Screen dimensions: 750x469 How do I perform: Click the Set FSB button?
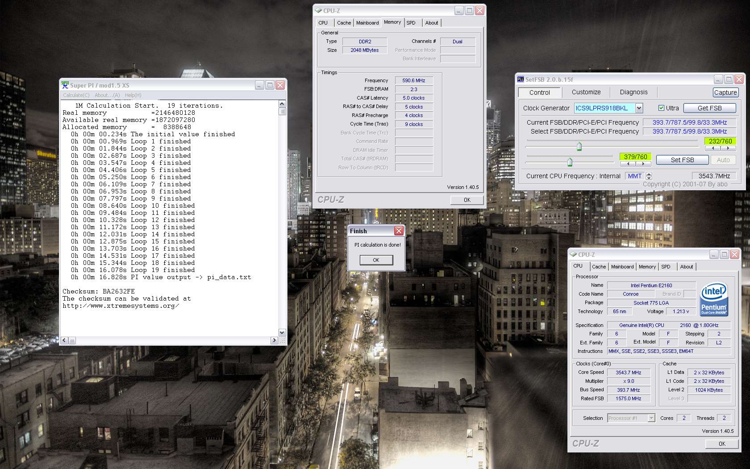(x=682, y=160)
